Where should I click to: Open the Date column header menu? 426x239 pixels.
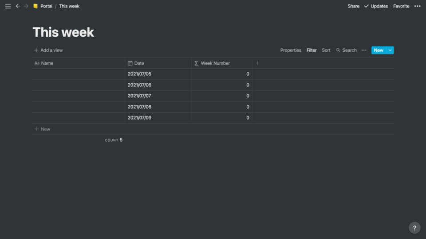pos(158,63)
